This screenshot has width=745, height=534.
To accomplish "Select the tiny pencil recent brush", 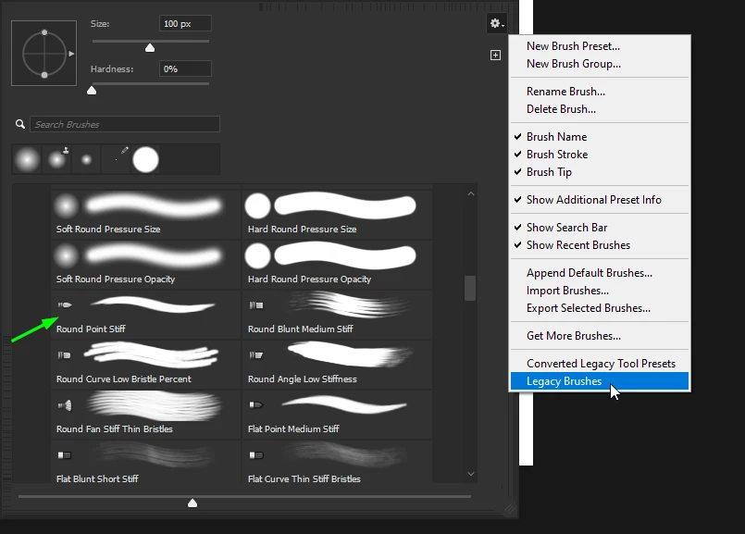I will tap(117, 159).
